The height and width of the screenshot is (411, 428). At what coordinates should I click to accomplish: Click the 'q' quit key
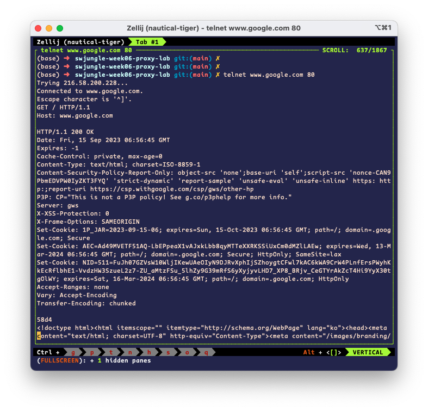[x=206, y=352]
